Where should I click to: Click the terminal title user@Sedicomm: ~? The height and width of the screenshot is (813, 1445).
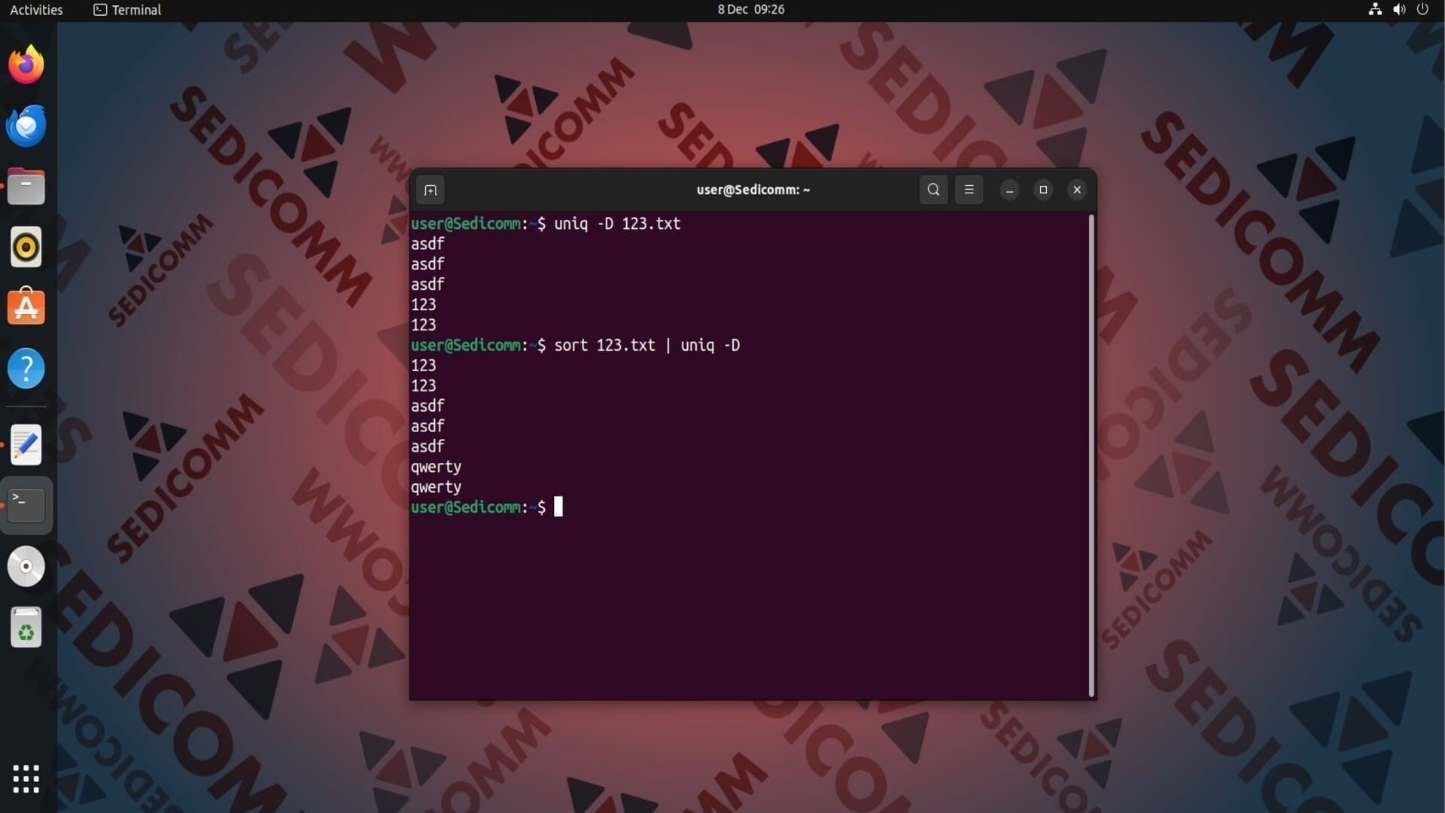[x=753, y=190]
